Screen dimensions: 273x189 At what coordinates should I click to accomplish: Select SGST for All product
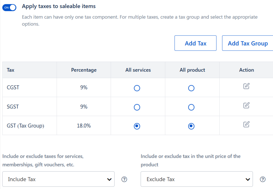191,107
